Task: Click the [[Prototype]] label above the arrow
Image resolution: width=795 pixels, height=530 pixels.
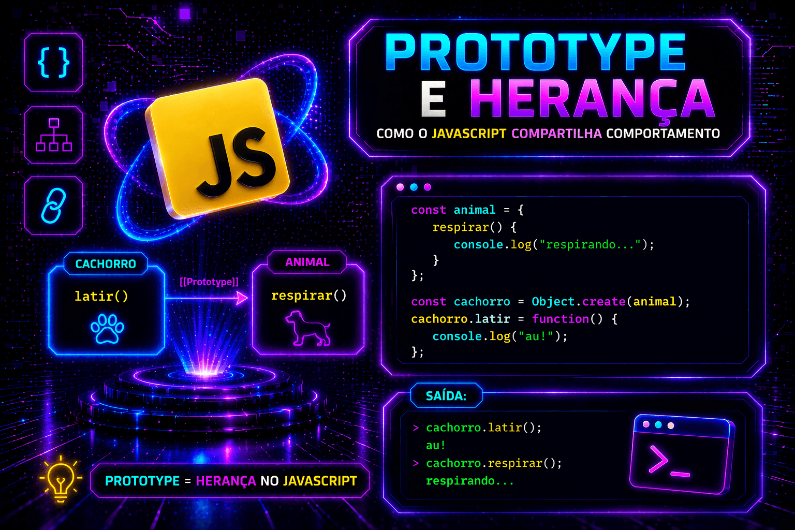Action: 209,282
